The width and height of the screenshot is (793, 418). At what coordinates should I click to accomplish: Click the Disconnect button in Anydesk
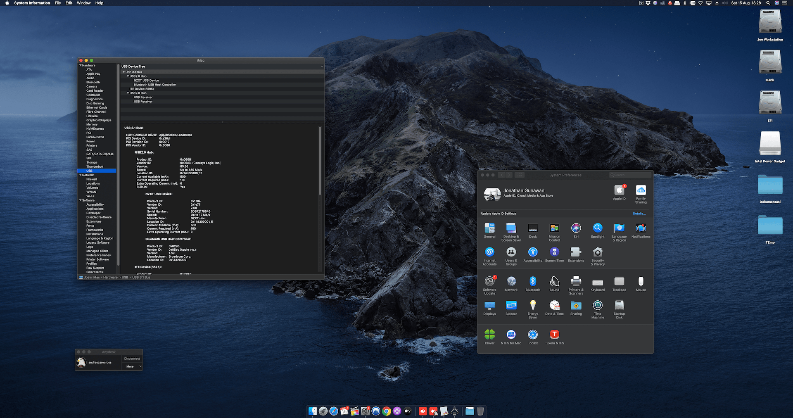132,359
